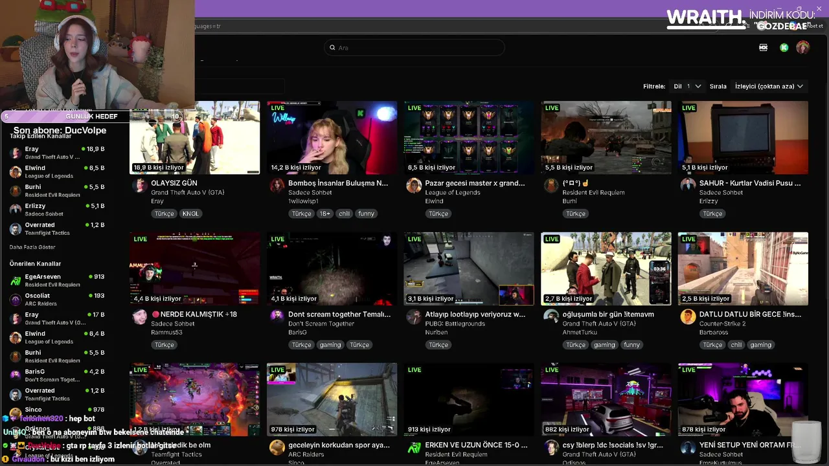The image size is (829, 466).
Task: Click Erlizzy avatar beside SAHUR stream title
Action: pos(688,186)
